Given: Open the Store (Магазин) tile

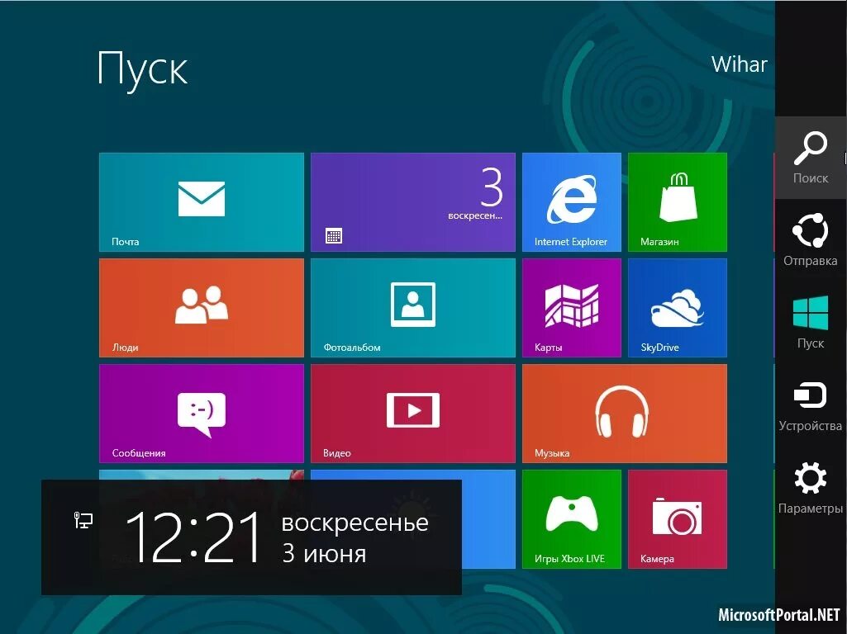Looking at the screenshot, I should (x=678, y=202).
